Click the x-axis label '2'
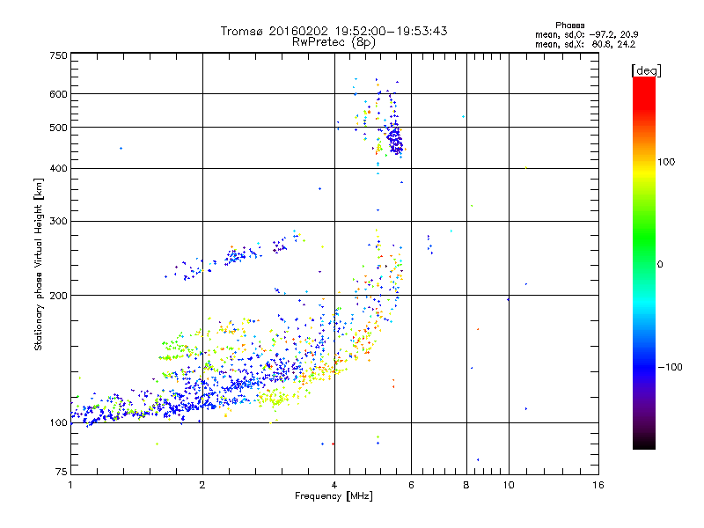704x528 pixels. 202,485
